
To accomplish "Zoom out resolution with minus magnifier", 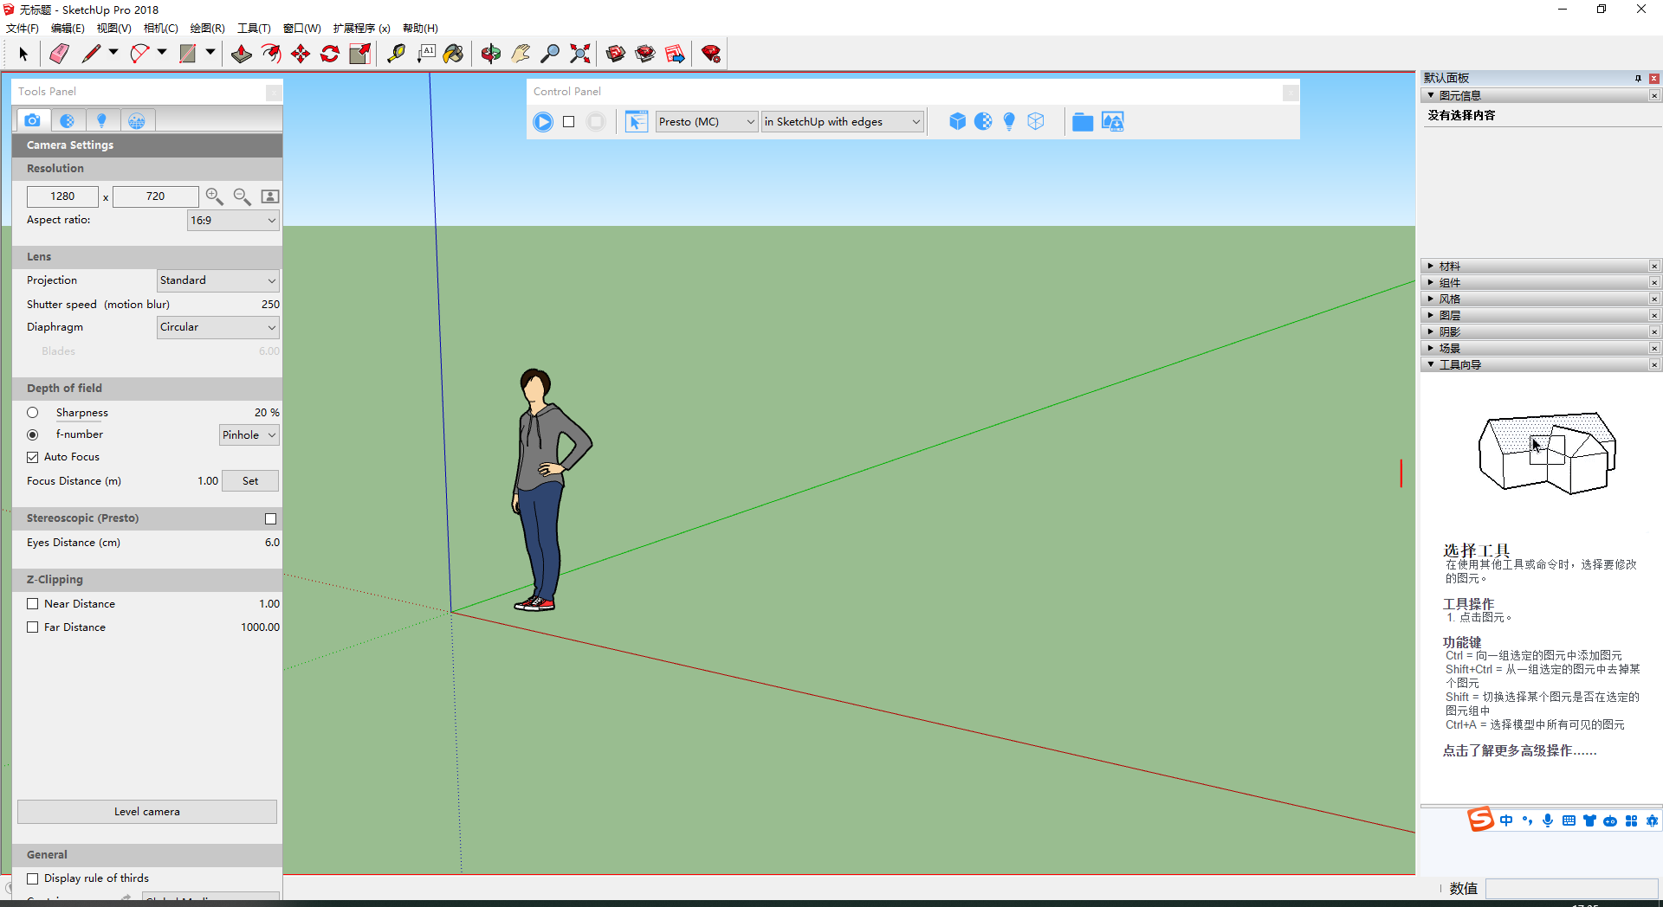I will 243,196.
